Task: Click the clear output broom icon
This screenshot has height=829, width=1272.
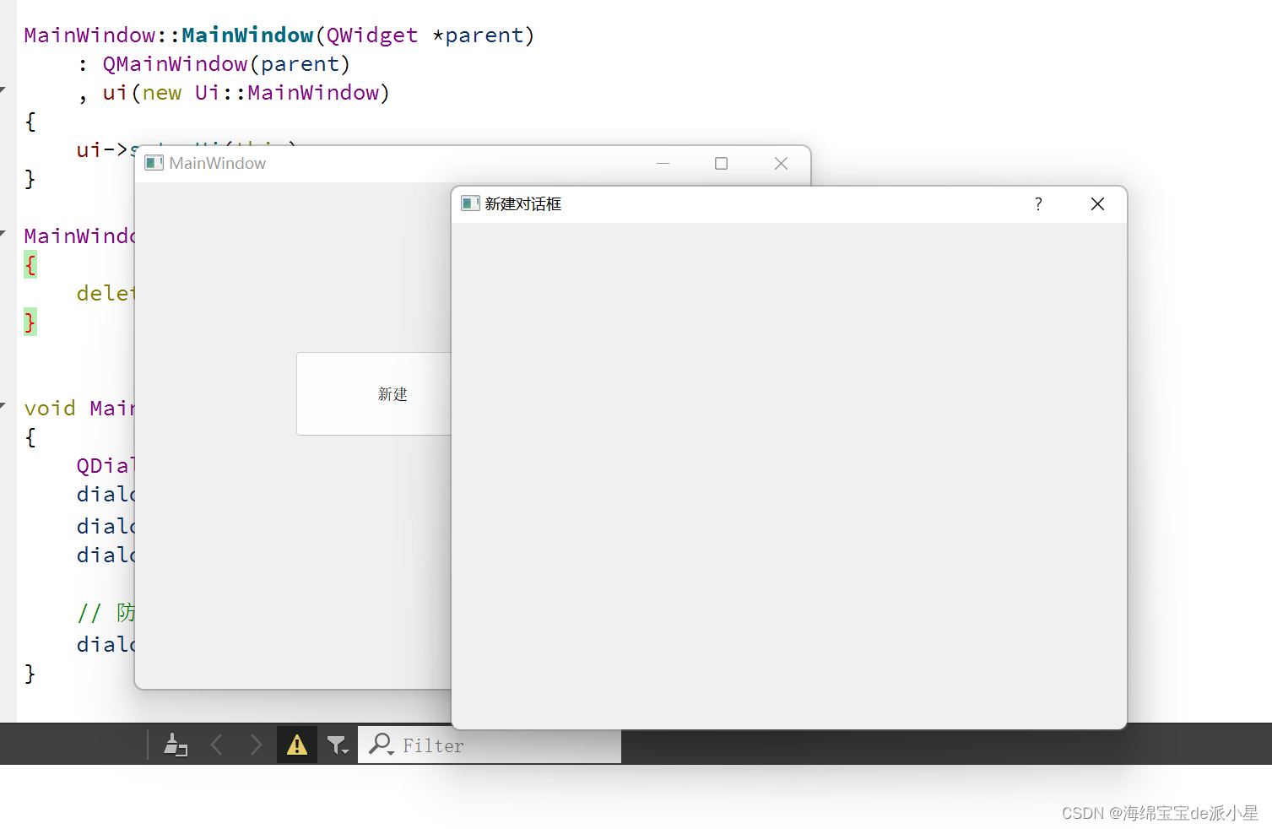Action: [176, 745]
